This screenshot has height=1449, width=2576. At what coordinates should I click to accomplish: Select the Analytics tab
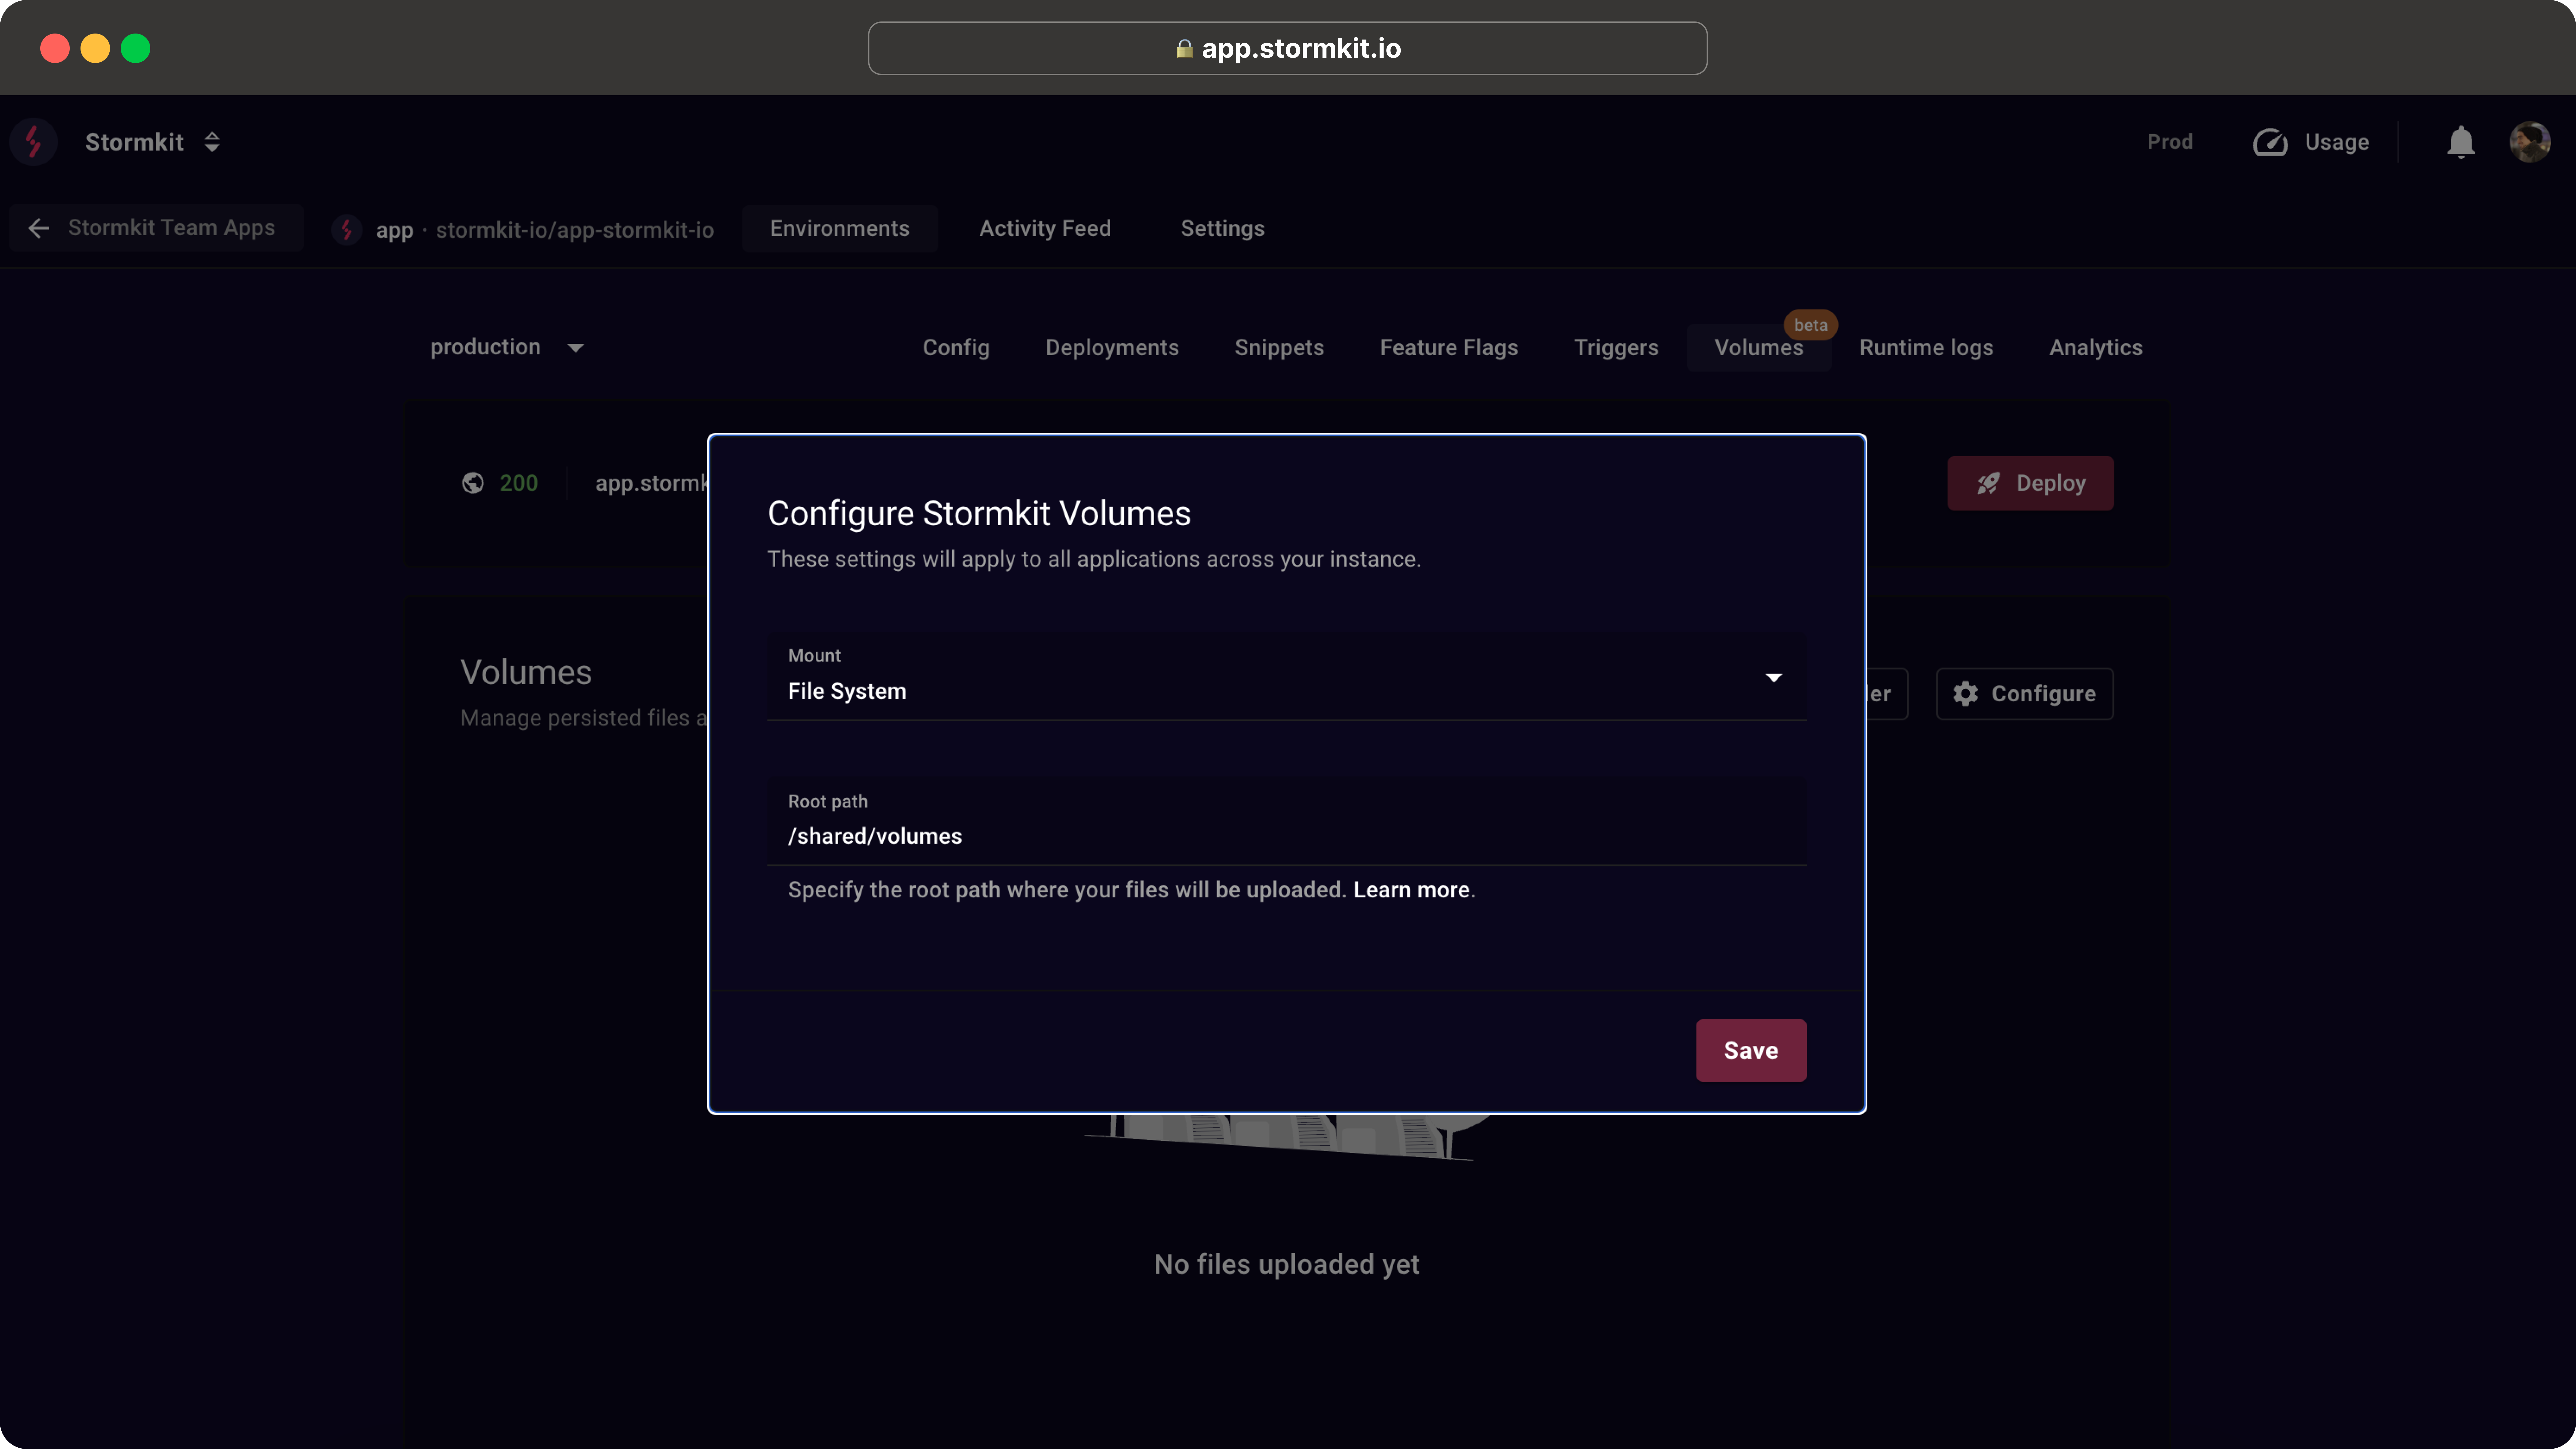[2095, 347]
